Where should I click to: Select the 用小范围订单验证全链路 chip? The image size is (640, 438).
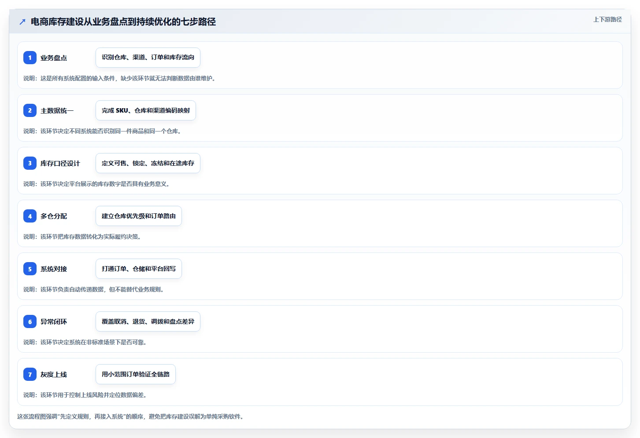pyautogui.click(x=136, y=374)
